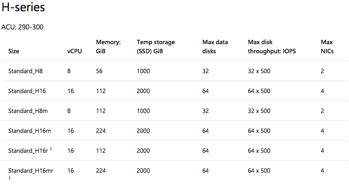Click the Standard_H16r footnote superscript 1
The height and width of the screenshot is (184, 349).
click(x=51, y=149)
